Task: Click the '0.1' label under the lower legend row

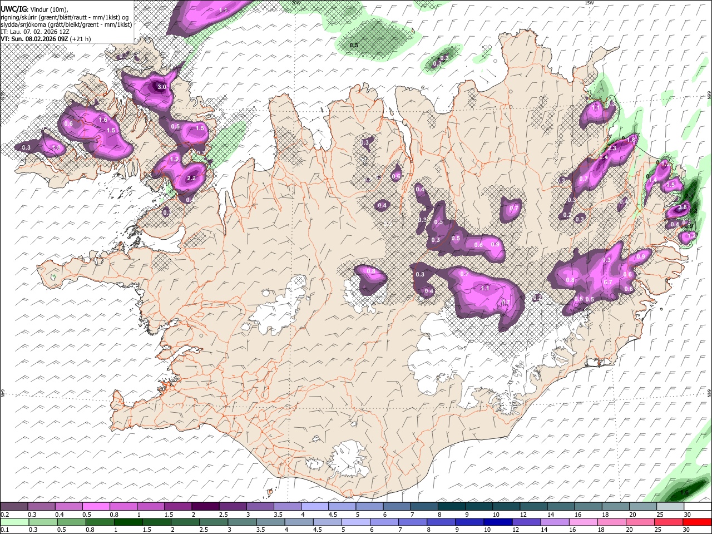Action: [x=4, y=530]
